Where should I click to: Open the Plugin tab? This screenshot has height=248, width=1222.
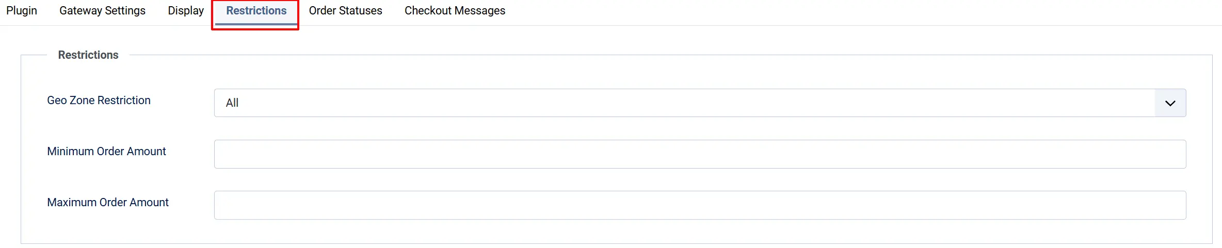[x=22, y=11]
